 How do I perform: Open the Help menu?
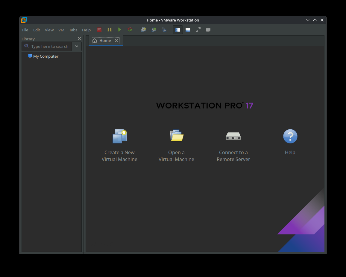point(86,30)
